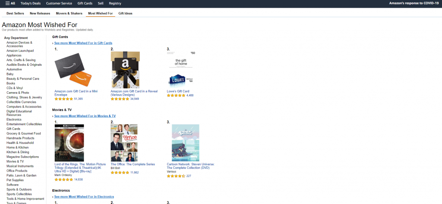Open Amazon's response to COVID-19 link

[414, 3]
